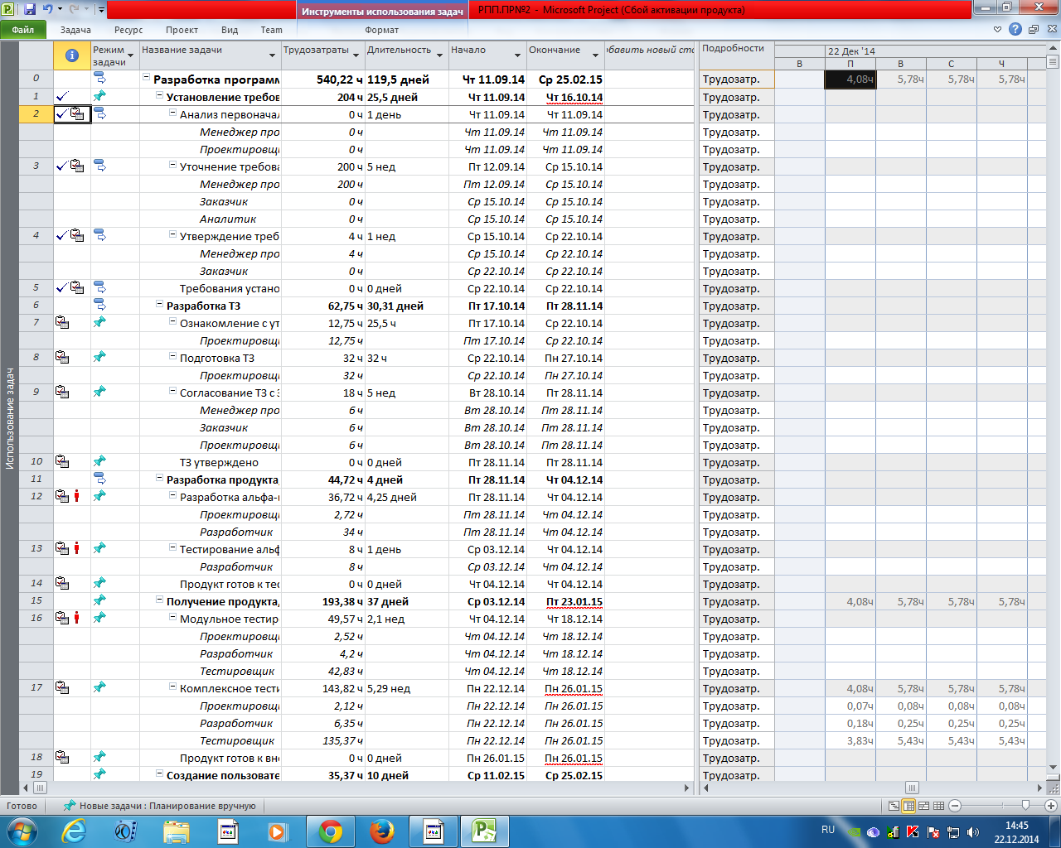
Task: Open the Название задачи column filter dropdown
Action: click(x=272, y=55)
